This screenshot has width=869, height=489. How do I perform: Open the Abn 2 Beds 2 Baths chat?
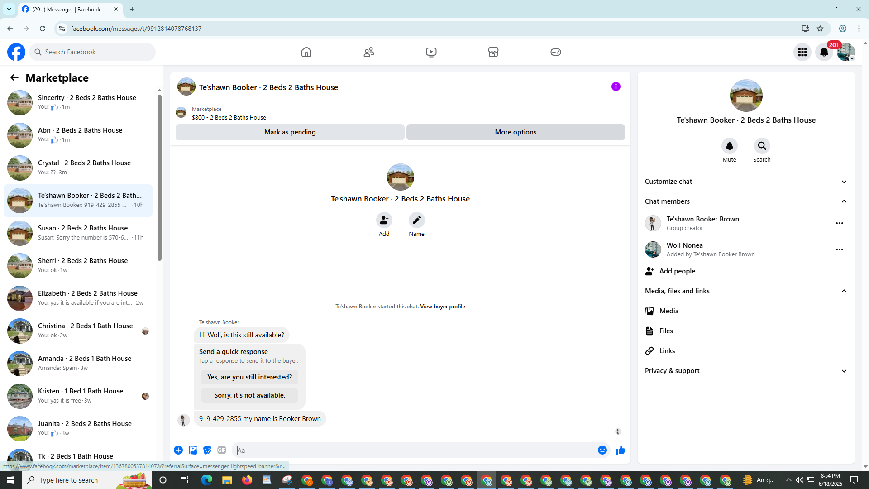78,135
